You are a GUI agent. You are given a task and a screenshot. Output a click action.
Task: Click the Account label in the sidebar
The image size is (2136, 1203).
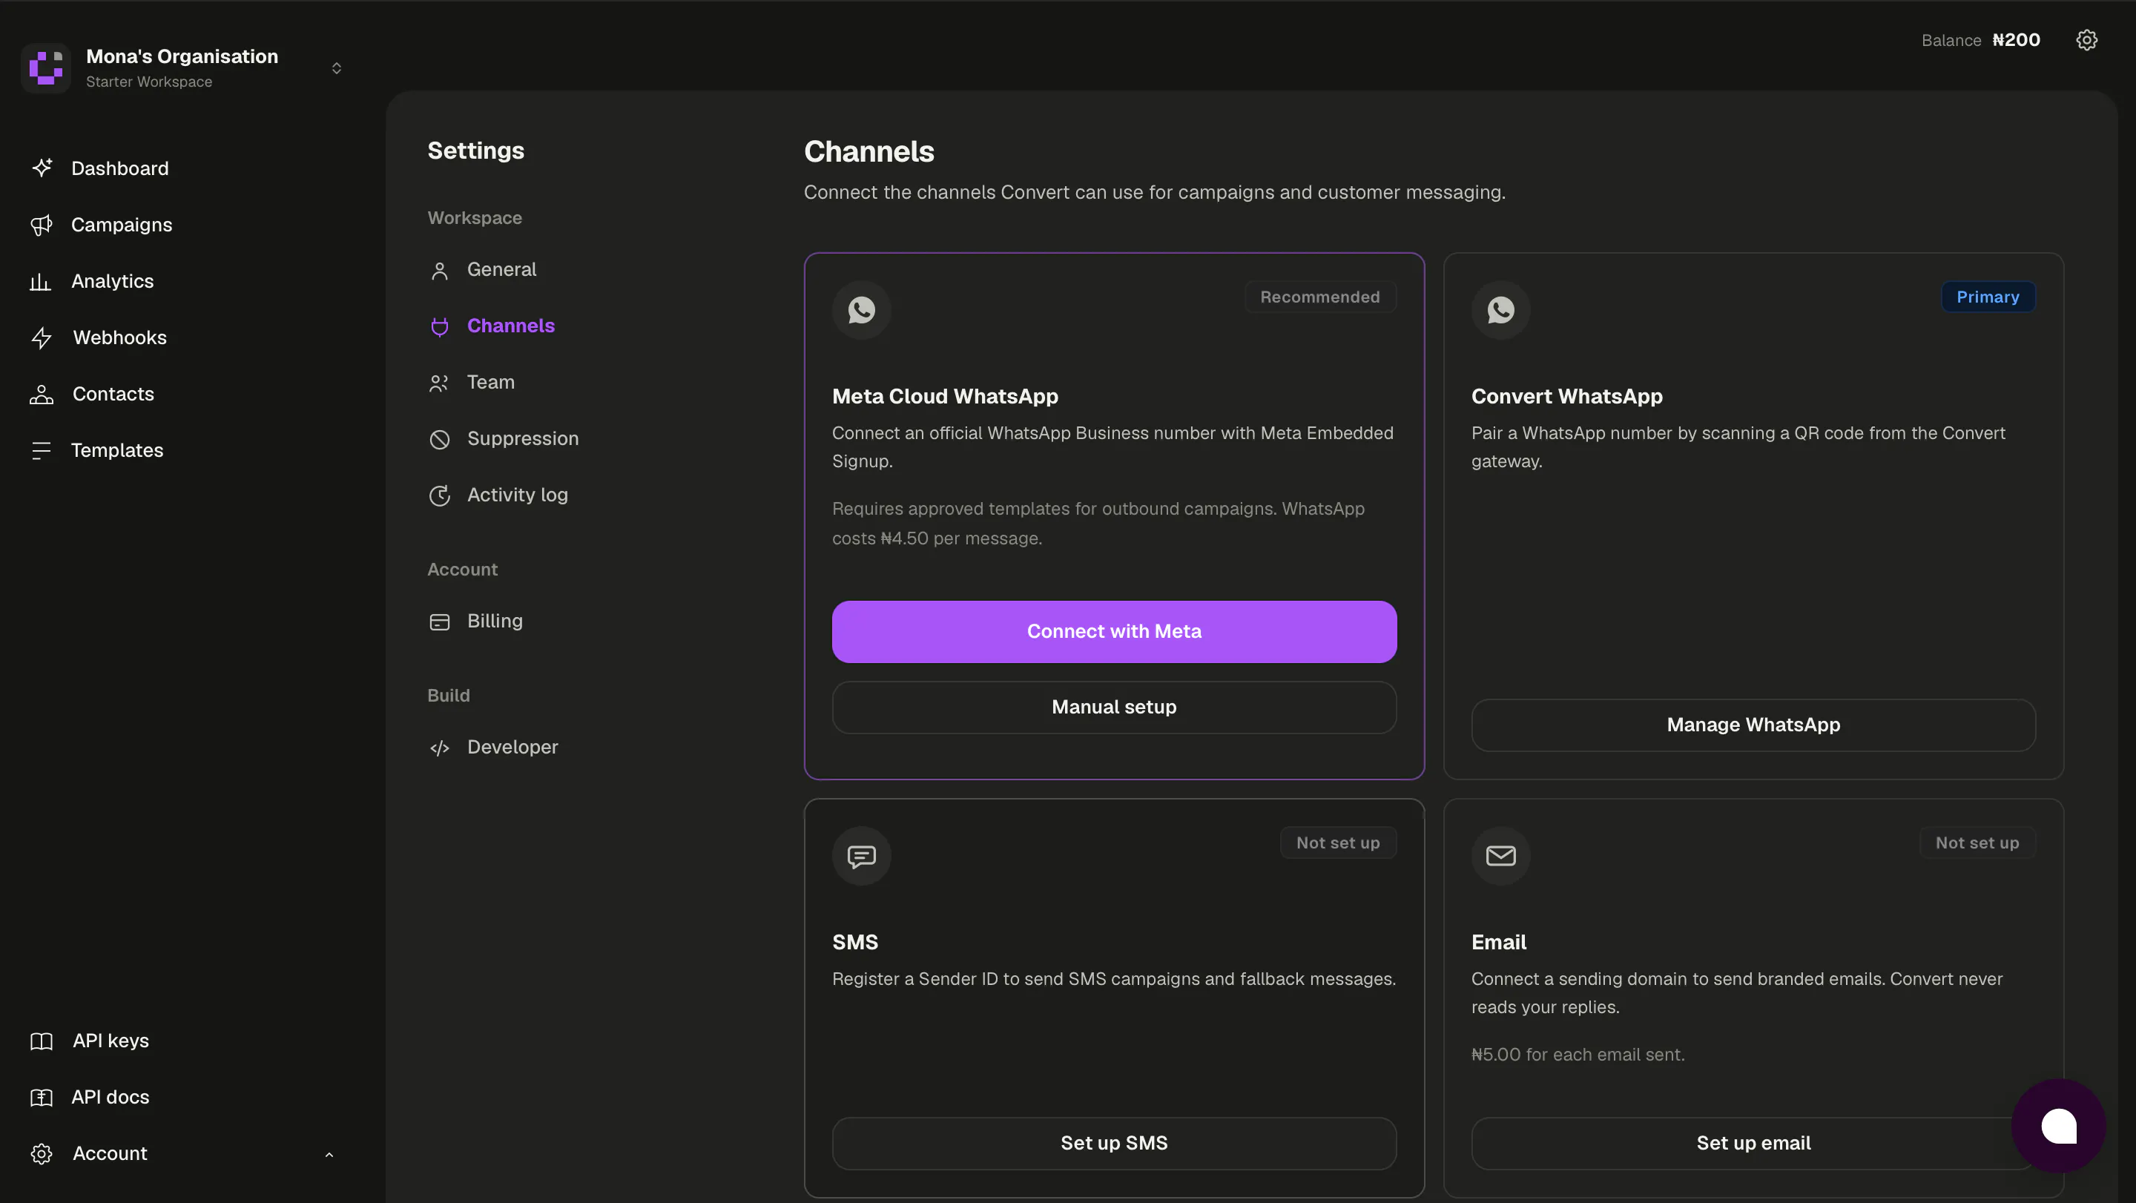click(111, 1153)
